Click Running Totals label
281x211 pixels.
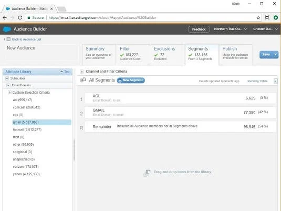click(257, 81)
